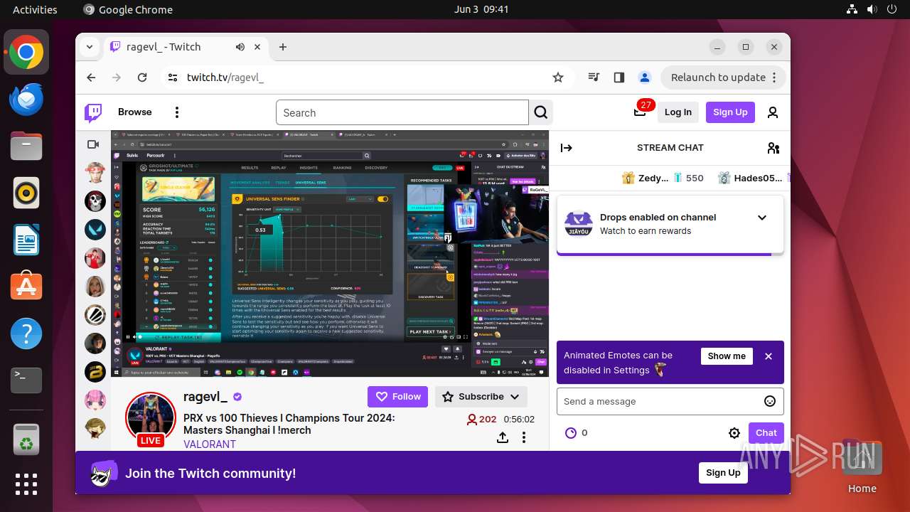
Task: Open the skull avatar recommended channel
Action: click(x=95, y=201)
